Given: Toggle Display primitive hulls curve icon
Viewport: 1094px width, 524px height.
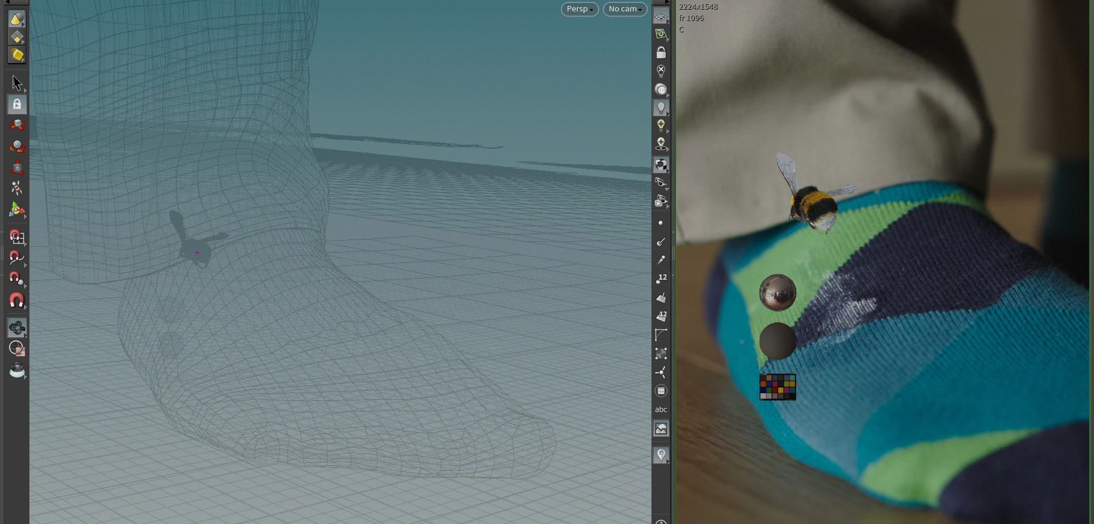Looking at the screenshot, I should tap(660, 335).
